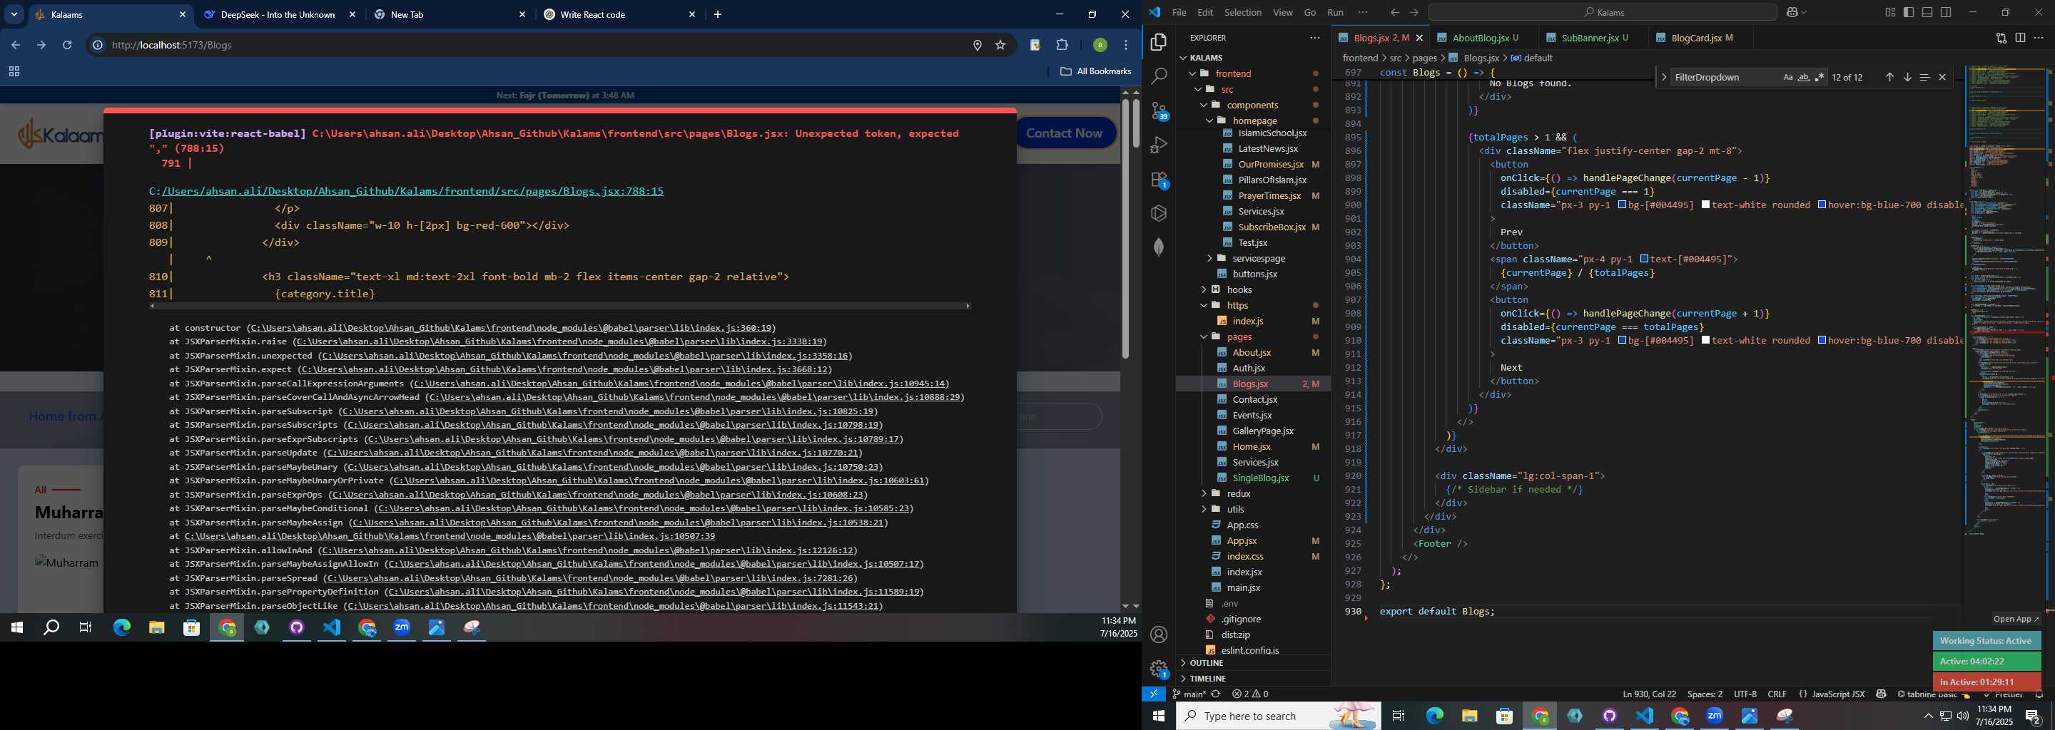This screenshot has width=2055, height=730.
Task: Go to previous match in find widget
Action: tap(1889, 77)
